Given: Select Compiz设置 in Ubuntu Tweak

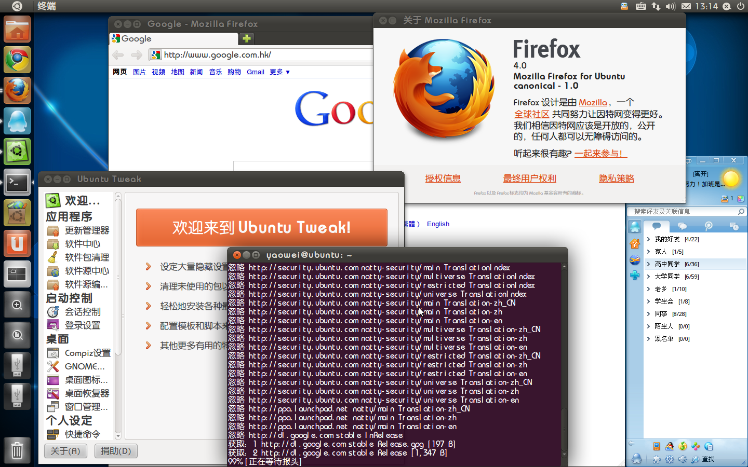Looking at the screenshot, I should click(x=79, y=353).
